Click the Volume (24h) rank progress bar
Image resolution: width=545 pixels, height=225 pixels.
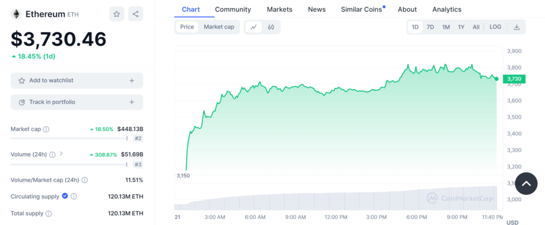point(70,165)
